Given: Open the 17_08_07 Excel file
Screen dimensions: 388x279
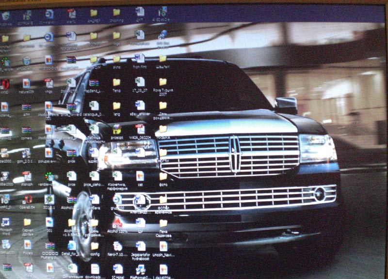Looking at the screenshot, I should click(140, 82).
